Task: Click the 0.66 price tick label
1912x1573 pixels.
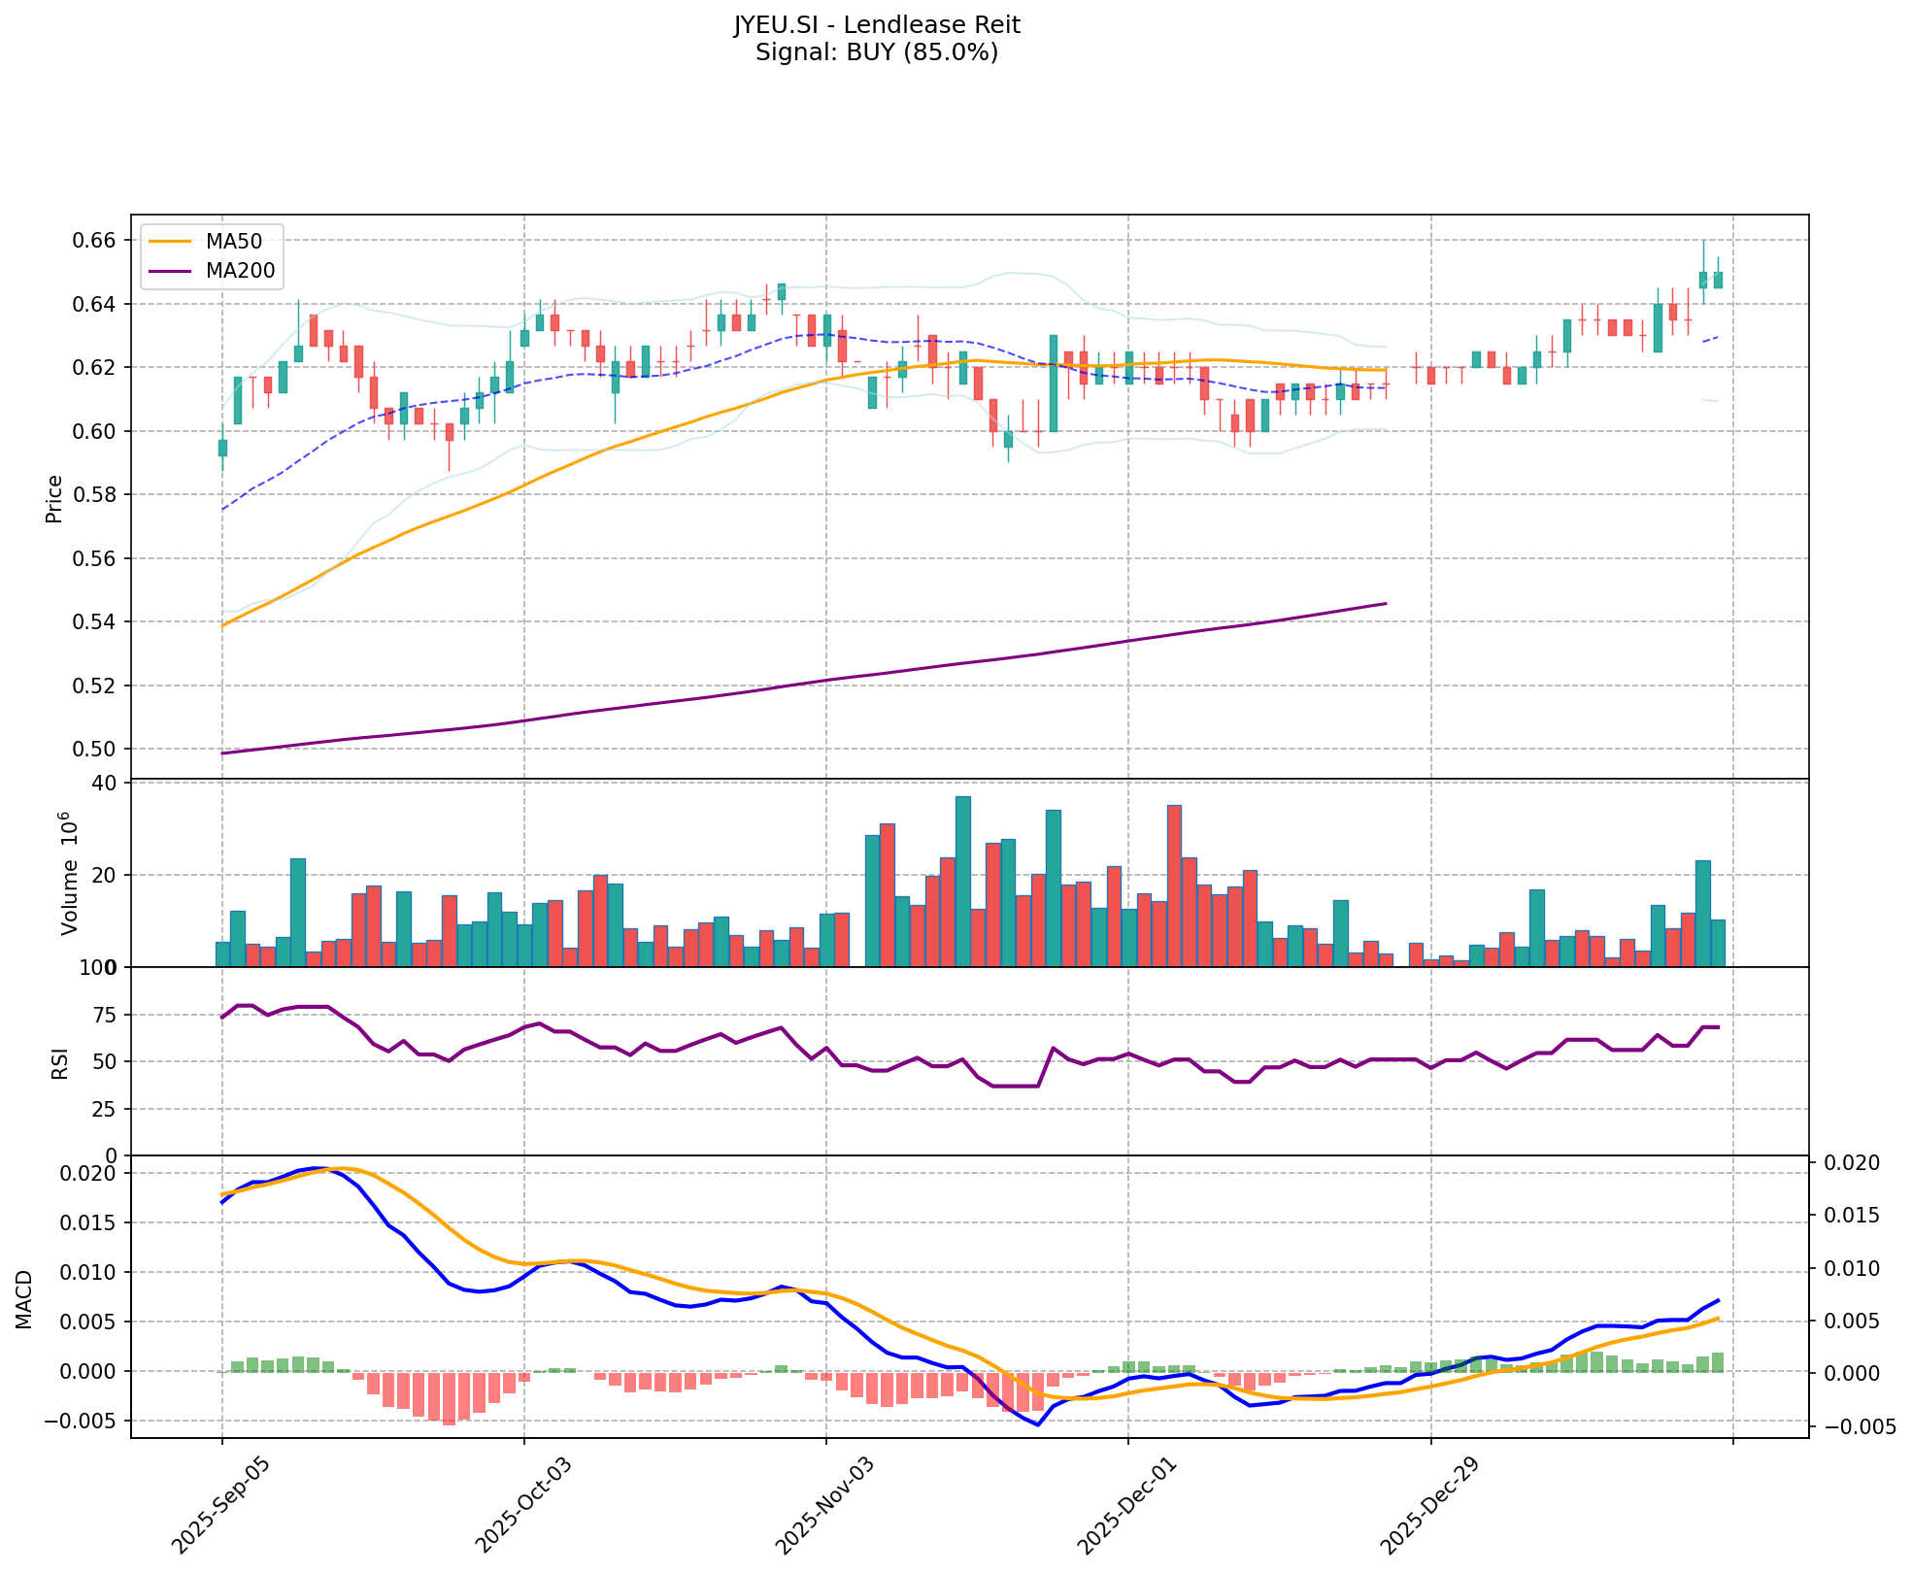Action: pos(95,240)
